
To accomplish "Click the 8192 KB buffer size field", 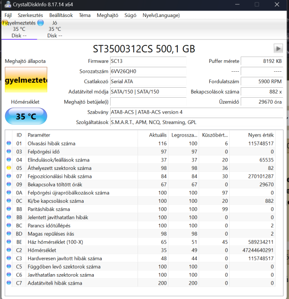I will (262, 61).
